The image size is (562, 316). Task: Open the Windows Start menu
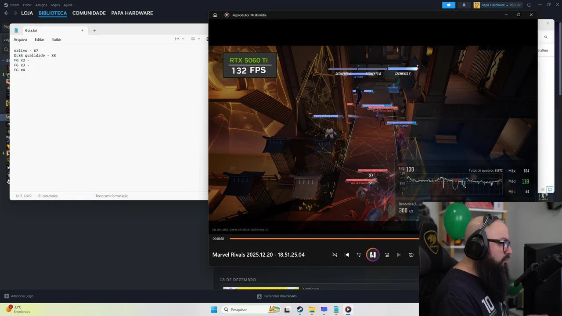click(214, 309)
